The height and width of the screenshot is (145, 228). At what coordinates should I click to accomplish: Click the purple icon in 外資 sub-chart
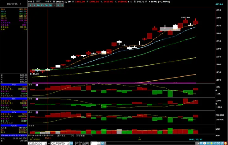coord(37,85)
